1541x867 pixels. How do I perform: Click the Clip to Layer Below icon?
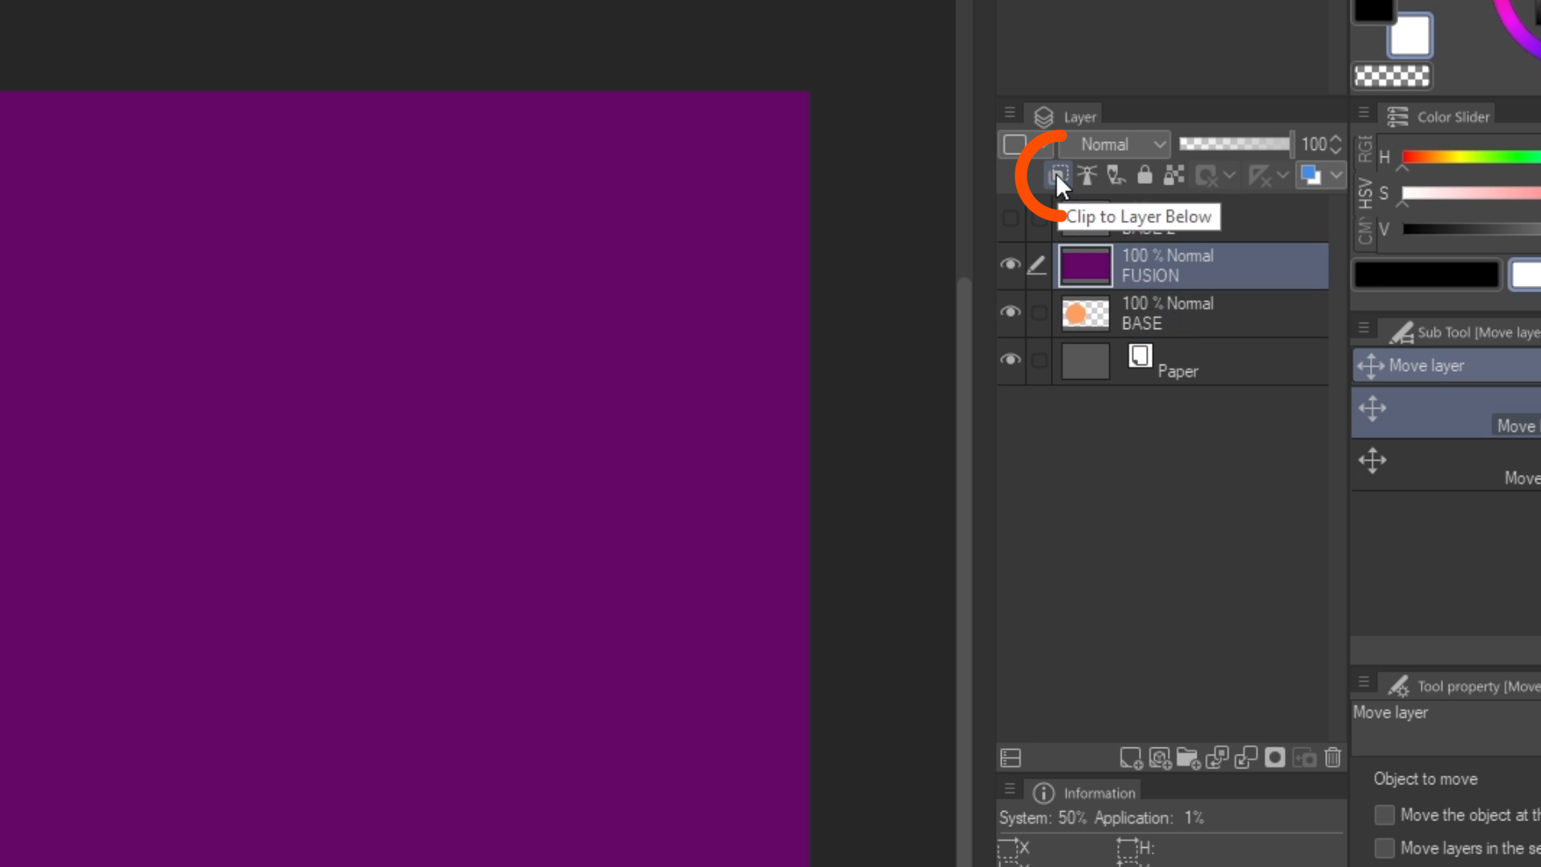(1059, 175)
